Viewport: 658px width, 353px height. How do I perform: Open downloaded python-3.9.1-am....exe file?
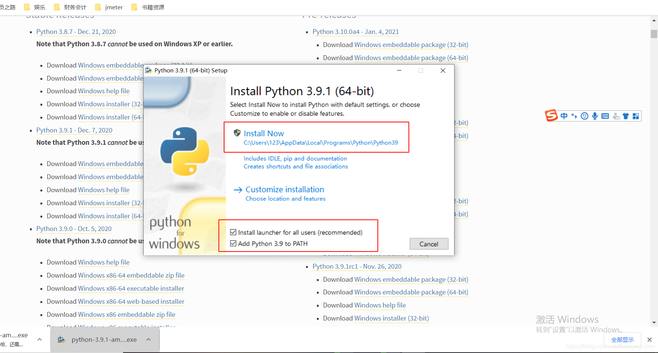point(104,340)
